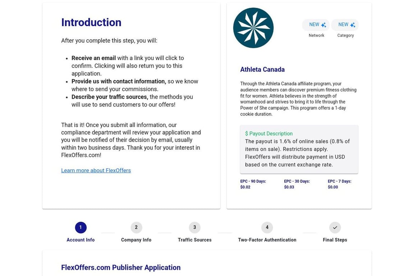Click the NEW Category badge
This screenshot has height=276, width=414.
(345, 25)
